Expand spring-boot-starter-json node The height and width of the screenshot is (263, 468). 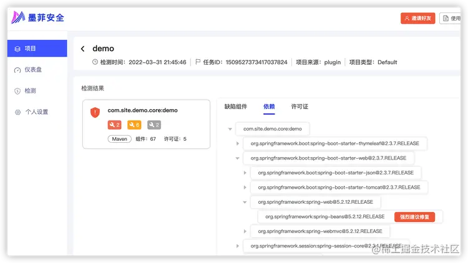245,173
